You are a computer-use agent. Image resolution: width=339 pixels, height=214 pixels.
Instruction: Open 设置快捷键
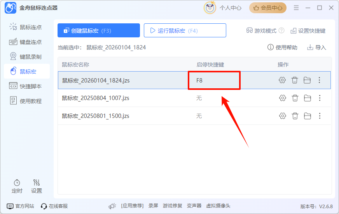(308, 31)
